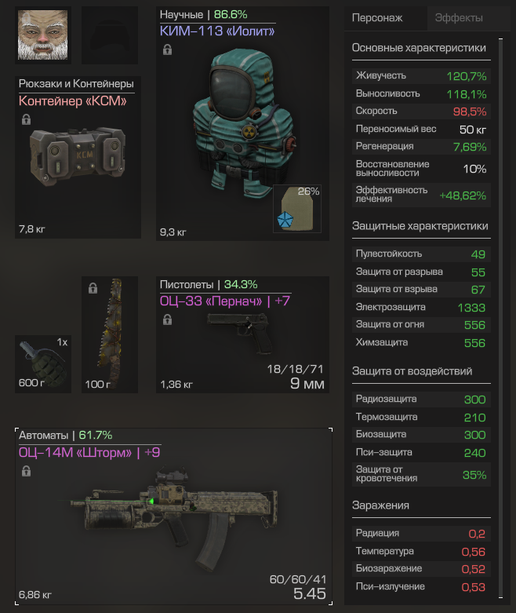Click the lock icon on the Шторм rifle
This screenshot has width=516, height=613.
(26, 471)
